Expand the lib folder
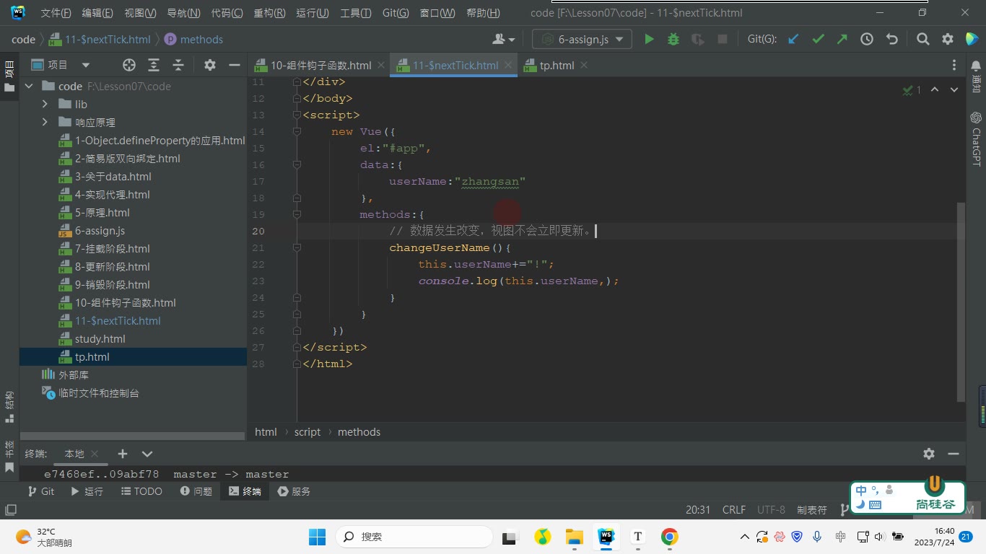Viewport: 986px width, 554px height. 45,105
